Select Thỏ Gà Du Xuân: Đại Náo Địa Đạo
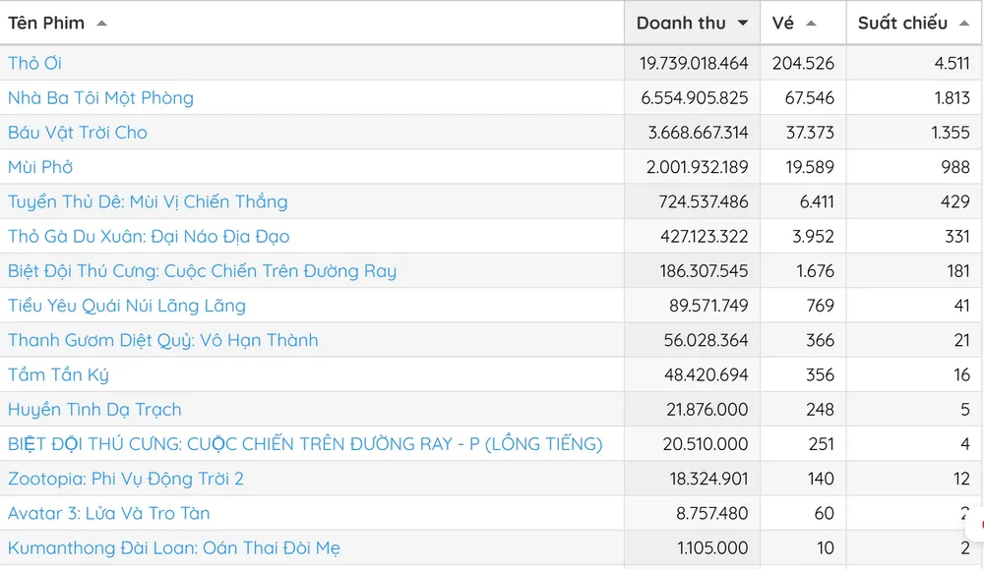Image resolution: width=984 pixels, height=569 pixels. (x=149, y=237)
